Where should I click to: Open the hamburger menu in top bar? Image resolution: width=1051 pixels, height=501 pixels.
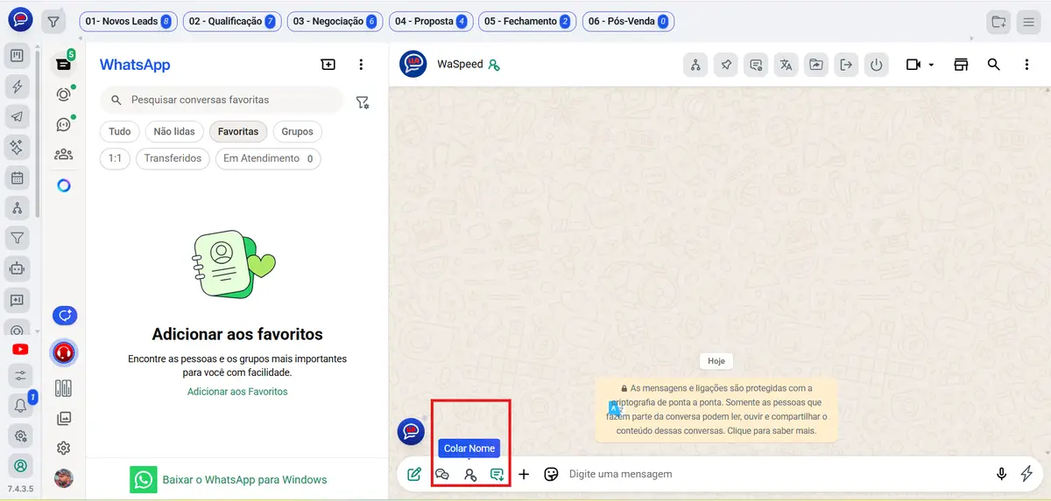click(1030, 22)
